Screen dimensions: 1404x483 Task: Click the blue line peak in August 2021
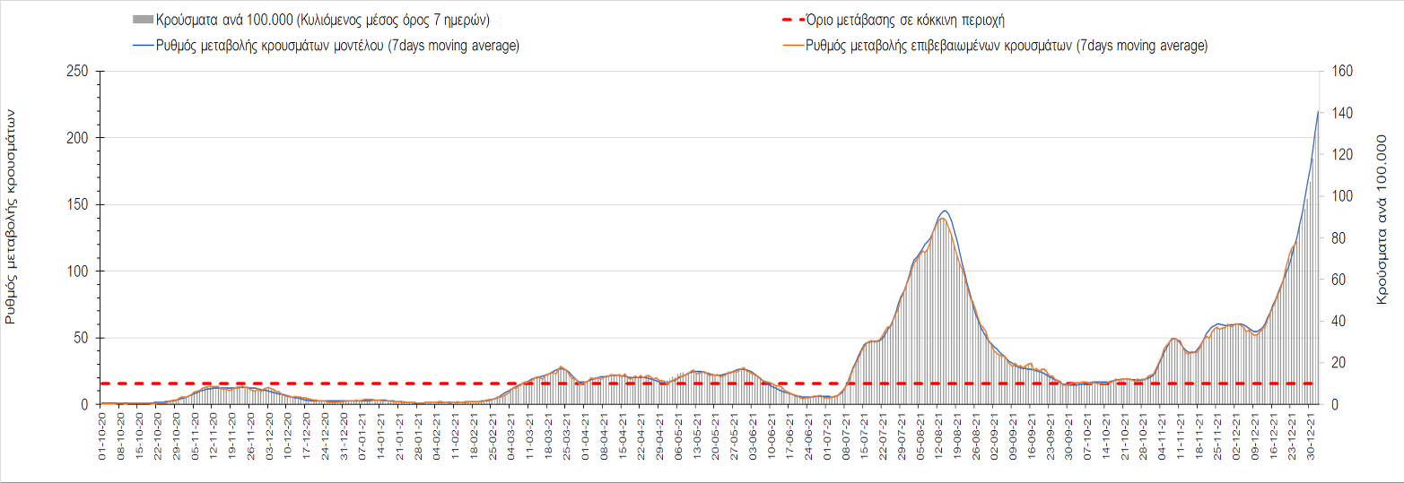944,211
